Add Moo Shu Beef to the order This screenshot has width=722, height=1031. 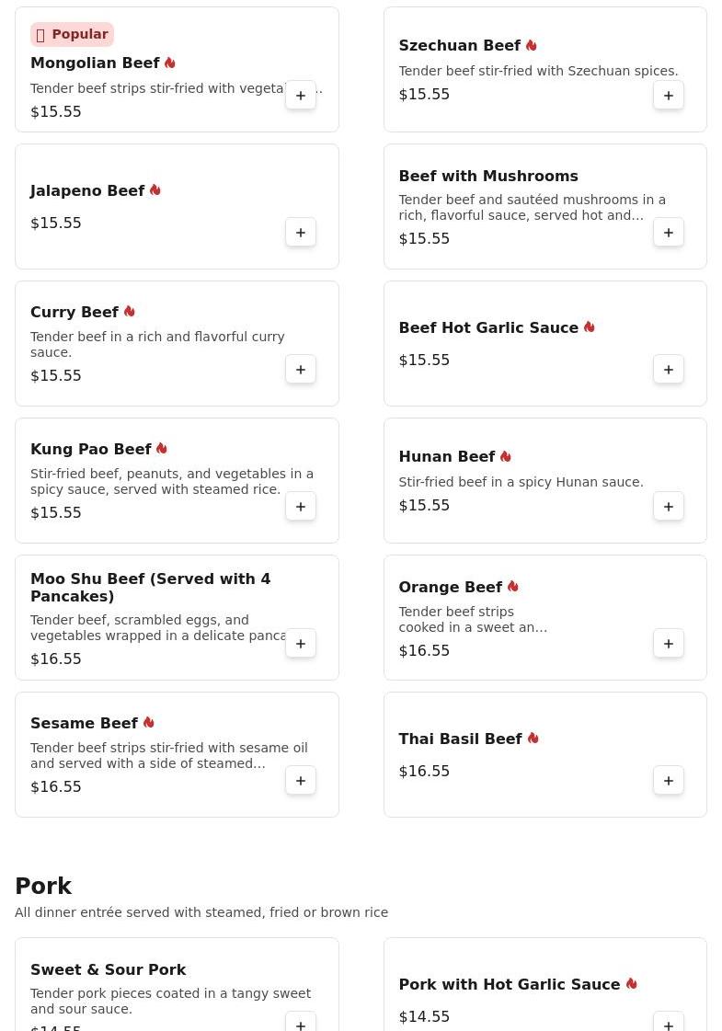[301, 644]
